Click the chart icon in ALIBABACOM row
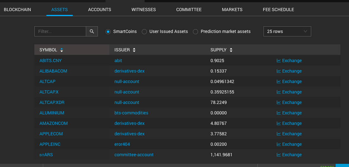 click(x=278, y=71)
